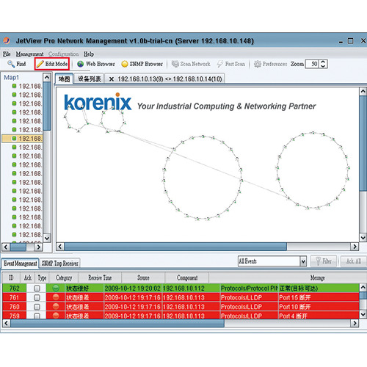367x367 pixels.
Task: Click device tree scroll right arrow
Action: point(38,247)
